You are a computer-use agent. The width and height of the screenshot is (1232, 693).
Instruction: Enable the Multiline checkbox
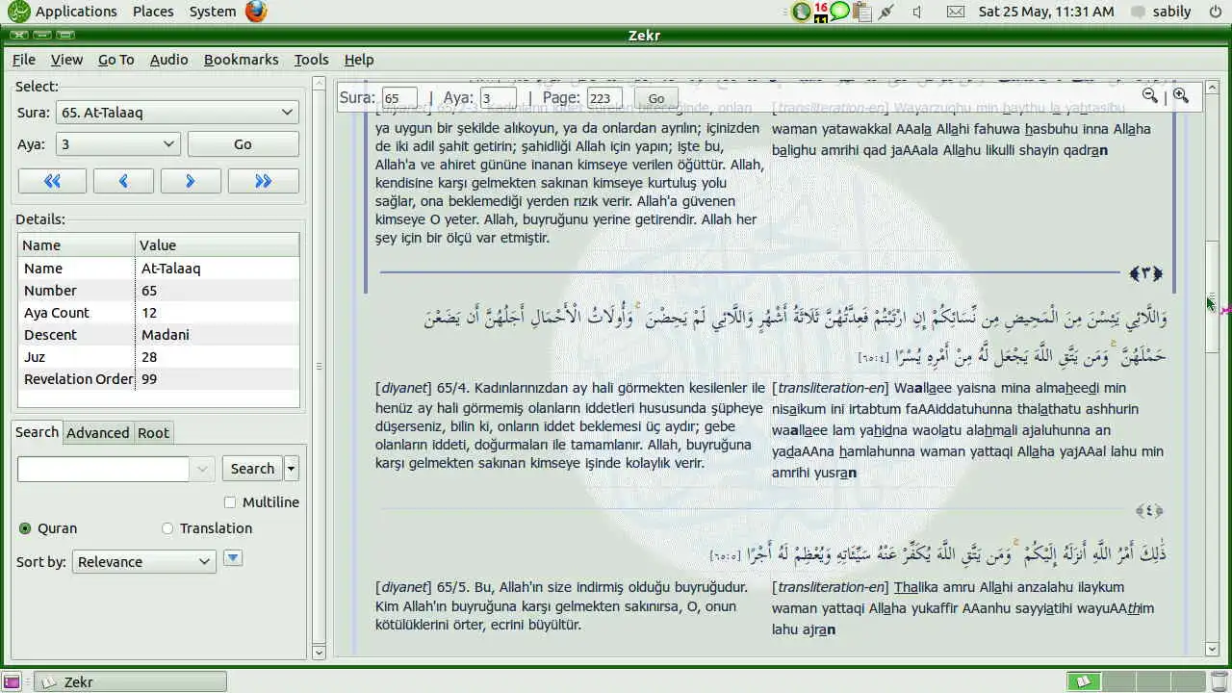229,502
